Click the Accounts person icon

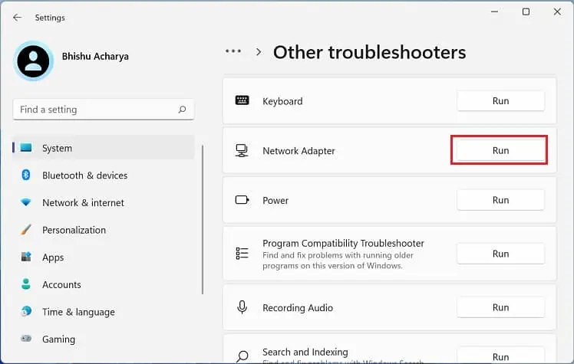(26, 284)
